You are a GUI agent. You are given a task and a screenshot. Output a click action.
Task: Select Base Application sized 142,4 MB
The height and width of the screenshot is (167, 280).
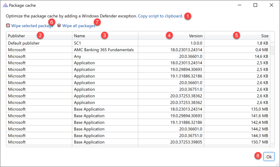click(x=138, y=122)
